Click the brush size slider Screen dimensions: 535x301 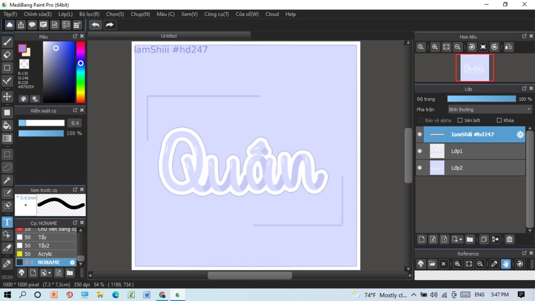coord(41,123)
